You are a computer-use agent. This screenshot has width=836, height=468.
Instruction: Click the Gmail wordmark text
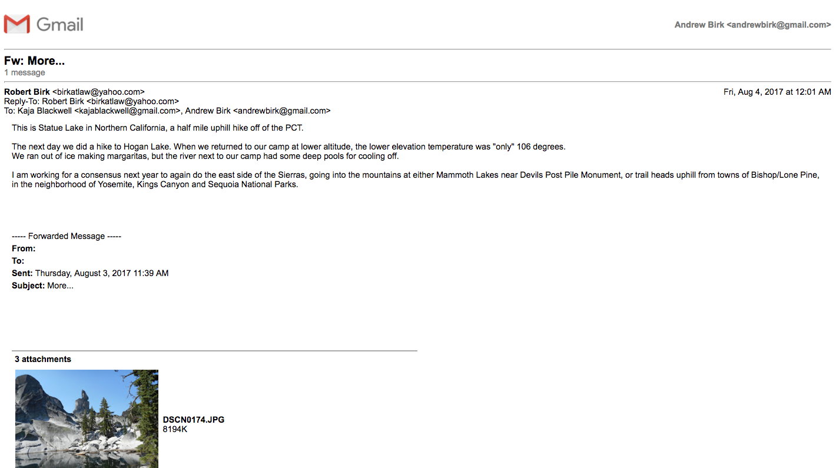60,24
